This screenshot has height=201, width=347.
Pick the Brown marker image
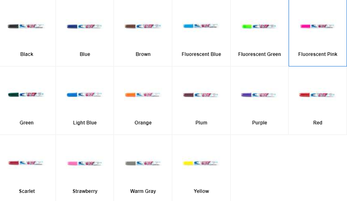coord(143,26)
